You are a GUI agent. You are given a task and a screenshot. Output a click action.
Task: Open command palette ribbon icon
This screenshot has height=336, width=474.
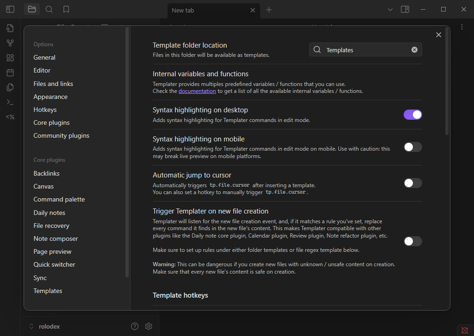[x=10, y=102]
